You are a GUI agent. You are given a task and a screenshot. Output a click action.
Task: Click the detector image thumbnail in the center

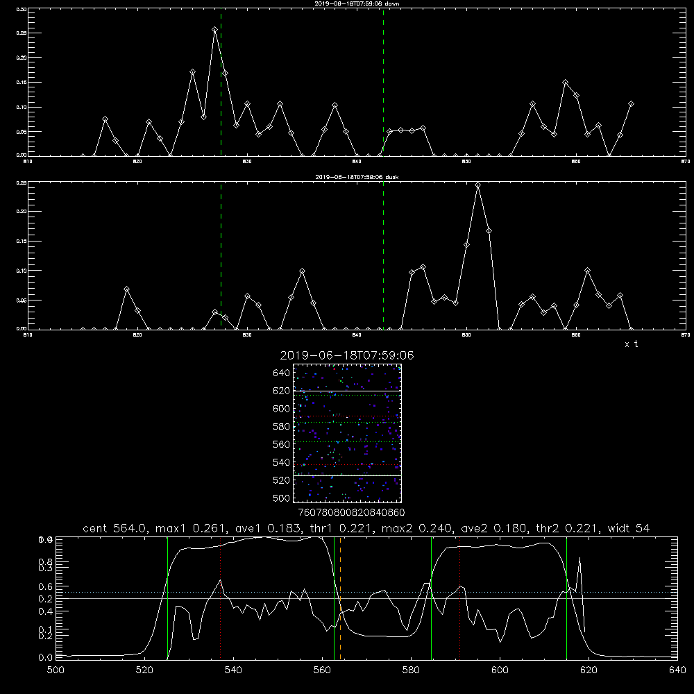pyautogui.click(x=347, y=433)
